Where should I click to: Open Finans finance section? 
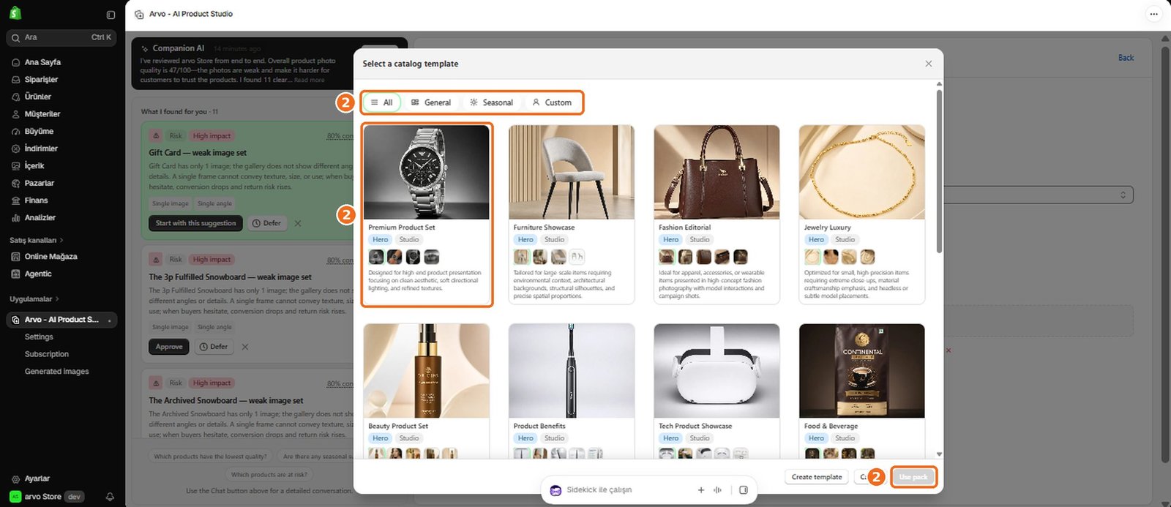36,200
